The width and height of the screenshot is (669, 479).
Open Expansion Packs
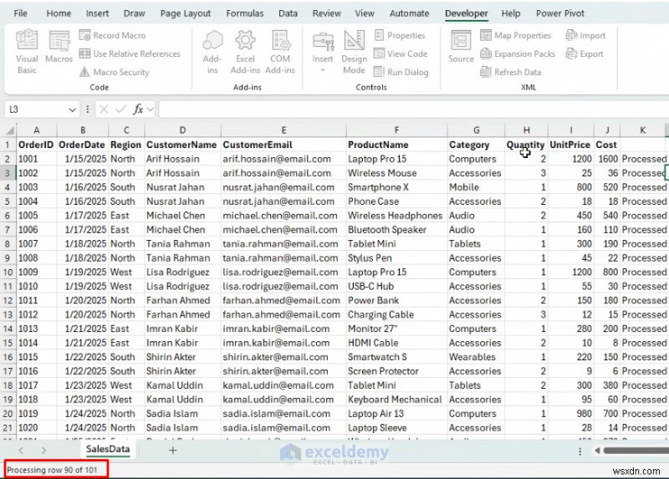click(x=518, y=54)
